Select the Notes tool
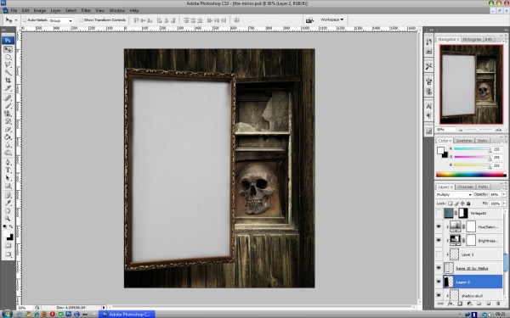Viewport: 510px width, 318px height. (x=8, y=195)
